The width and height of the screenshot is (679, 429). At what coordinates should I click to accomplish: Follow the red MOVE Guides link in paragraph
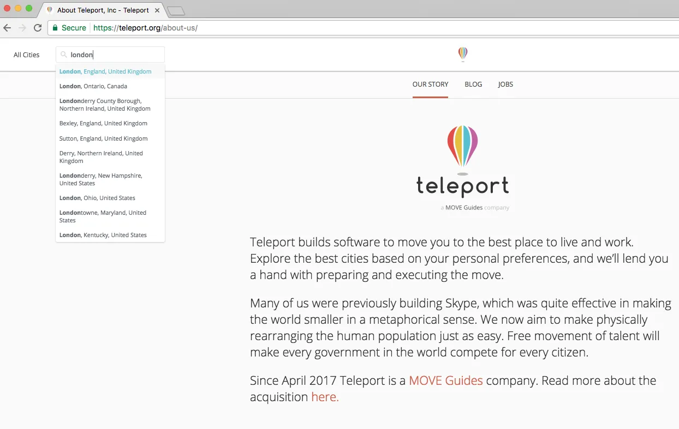(446, 380)
